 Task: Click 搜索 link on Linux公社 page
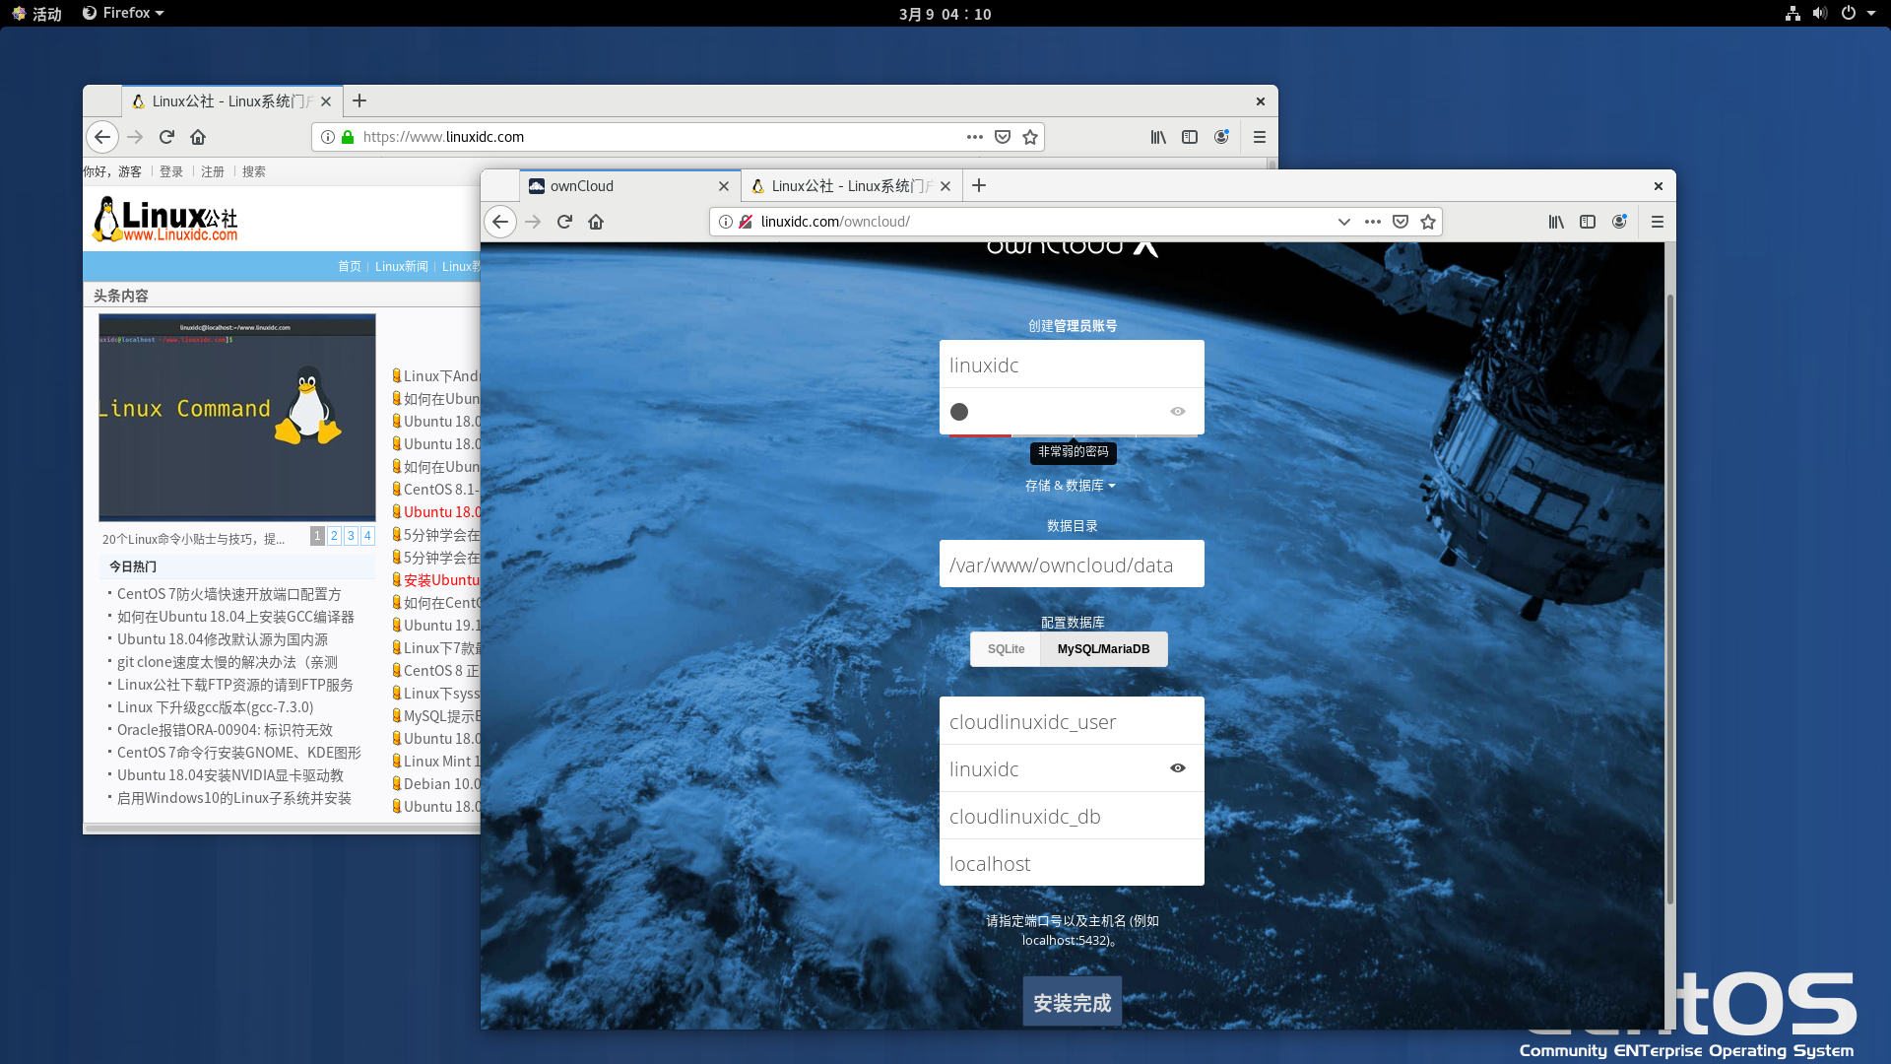point(254,171)
